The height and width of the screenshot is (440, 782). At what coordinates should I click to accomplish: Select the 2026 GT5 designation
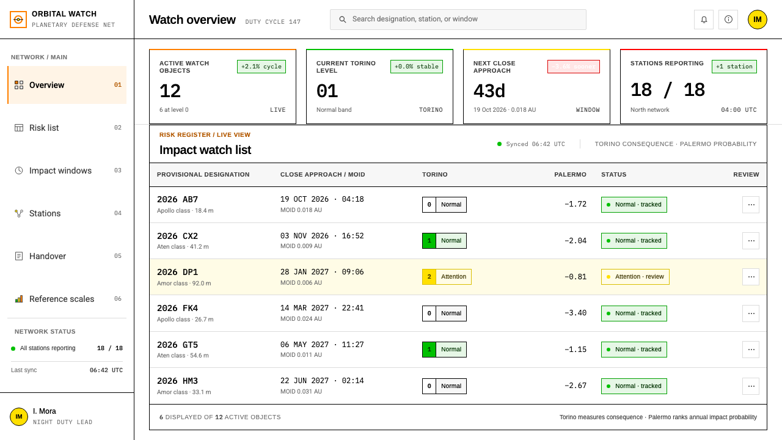(178, 345)
